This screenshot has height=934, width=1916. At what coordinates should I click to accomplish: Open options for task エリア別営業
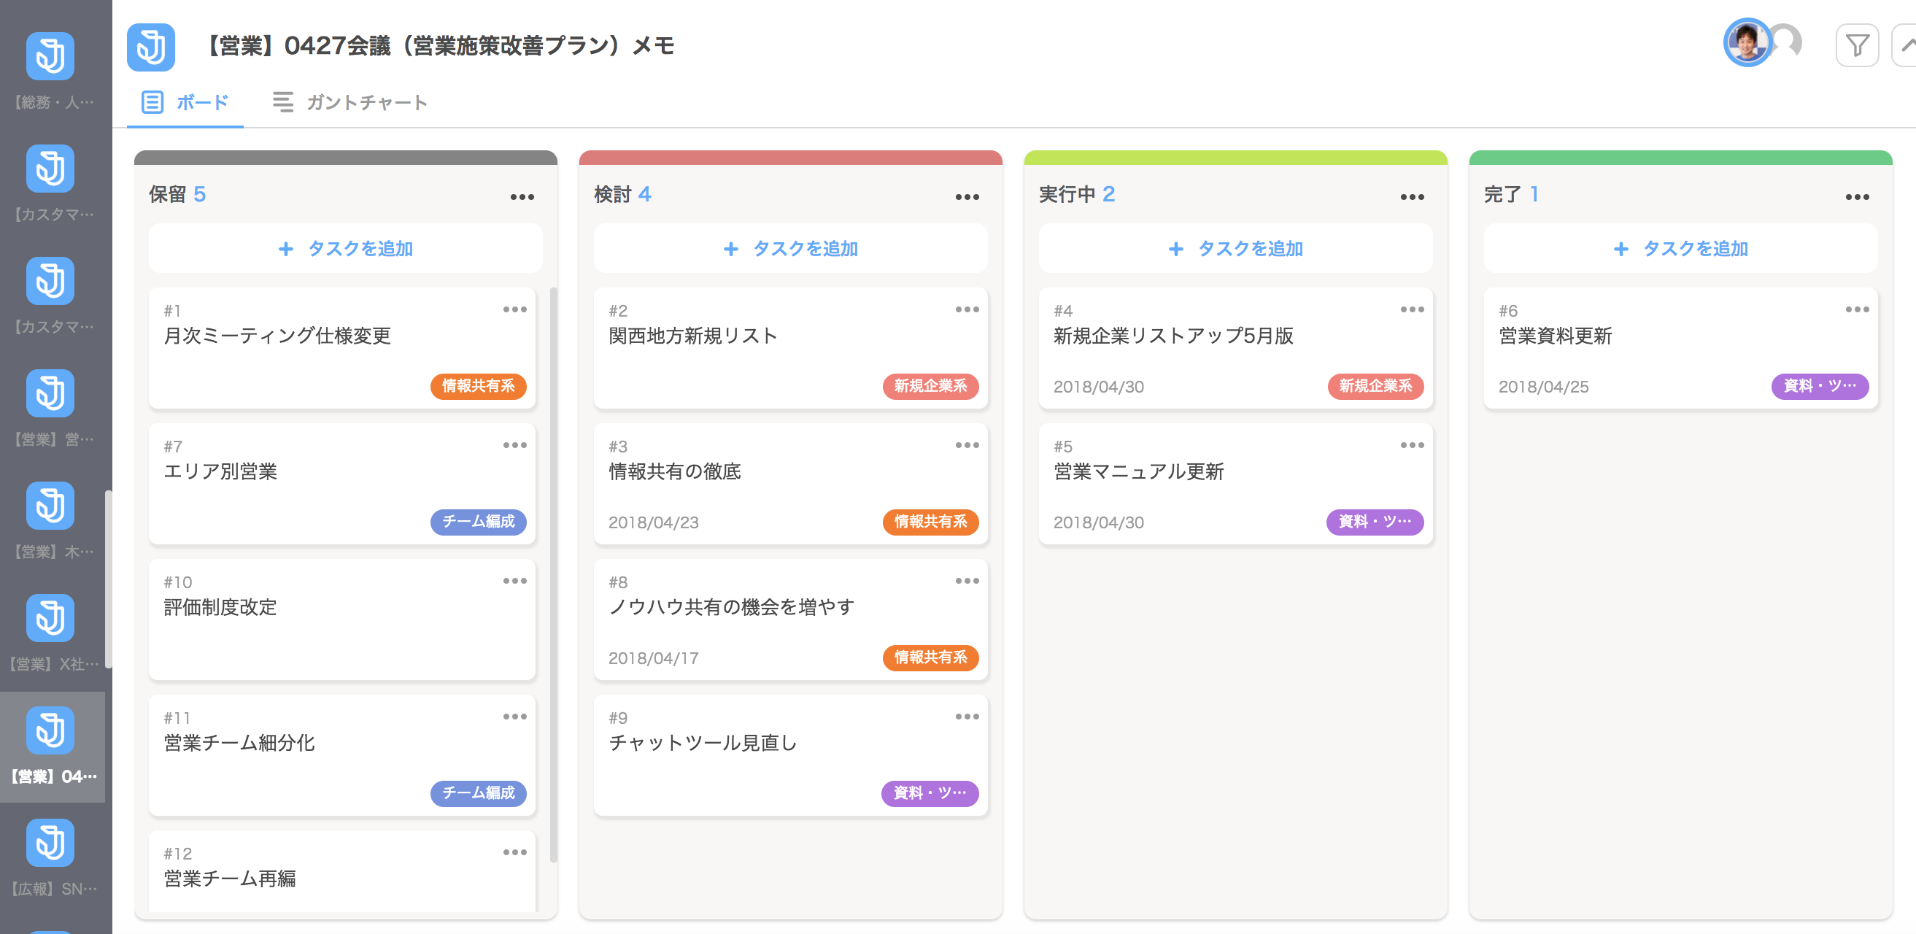point(514,445)
